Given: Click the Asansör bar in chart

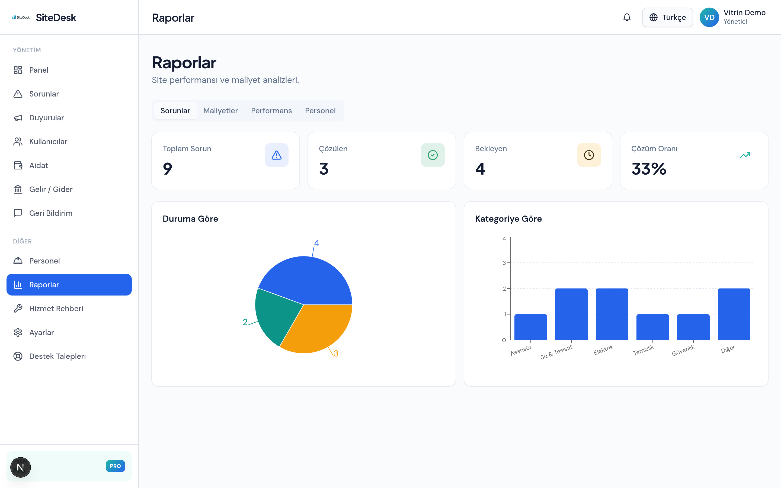Looking at the screenshot, I should click(x=530, y=327).
